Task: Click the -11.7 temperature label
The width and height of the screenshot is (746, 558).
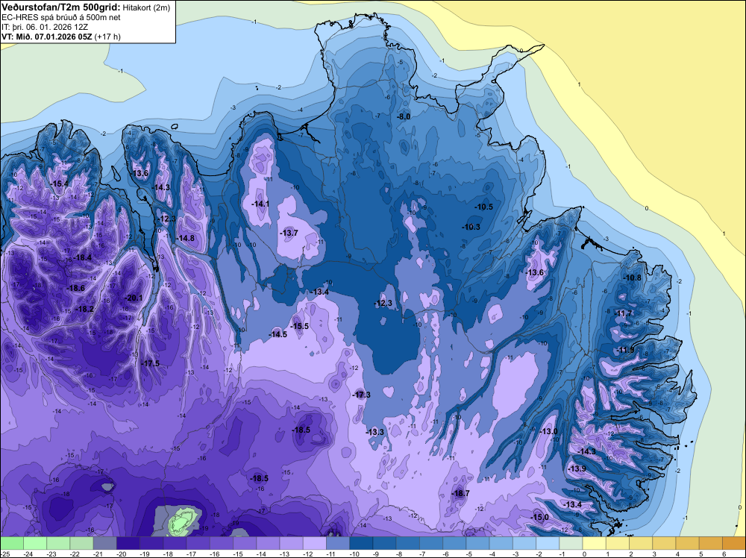Action: [623, 313]
